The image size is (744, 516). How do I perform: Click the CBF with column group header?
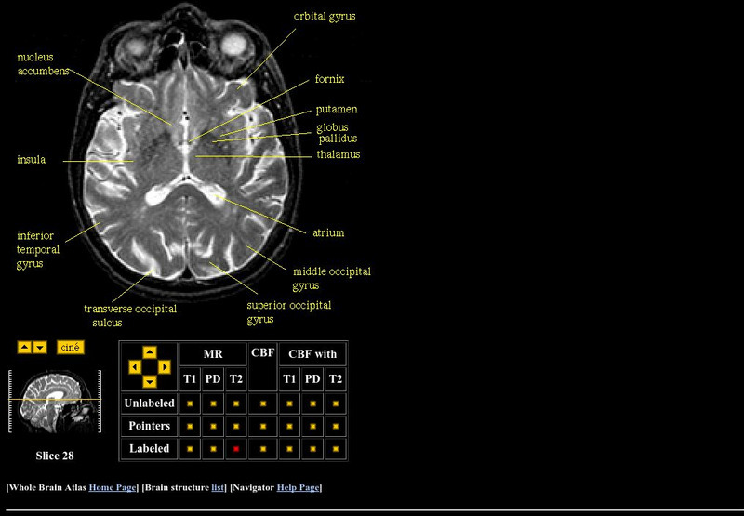[312, 354]
